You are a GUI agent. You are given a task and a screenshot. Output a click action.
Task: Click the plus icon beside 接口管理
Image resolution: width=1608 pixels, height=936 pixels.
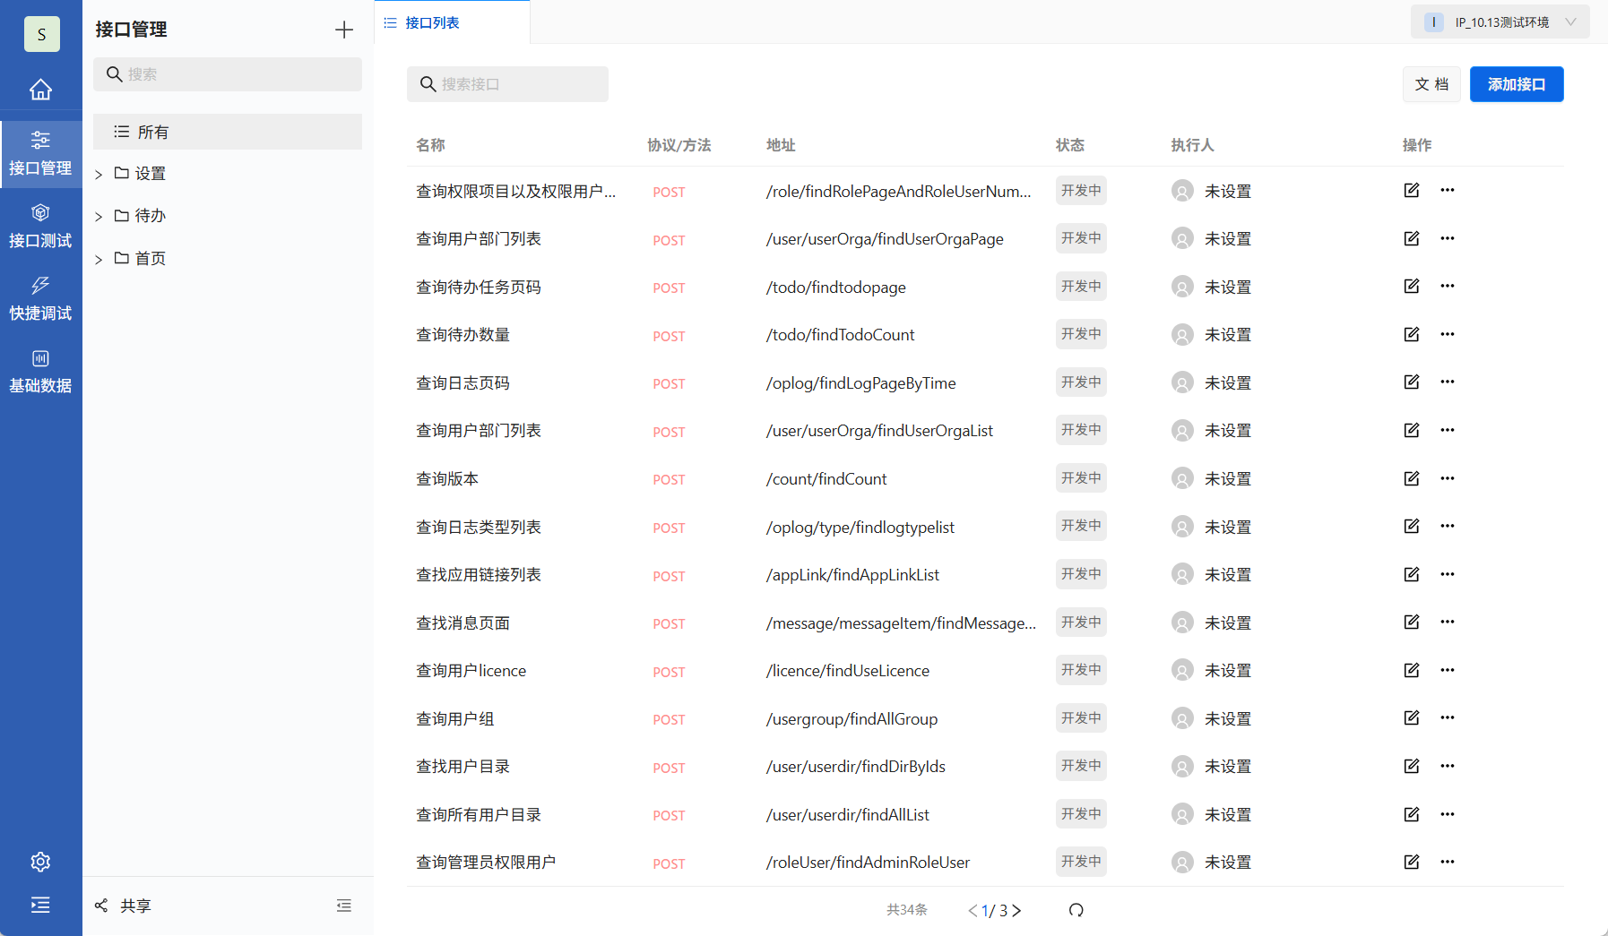coord(344,30)
